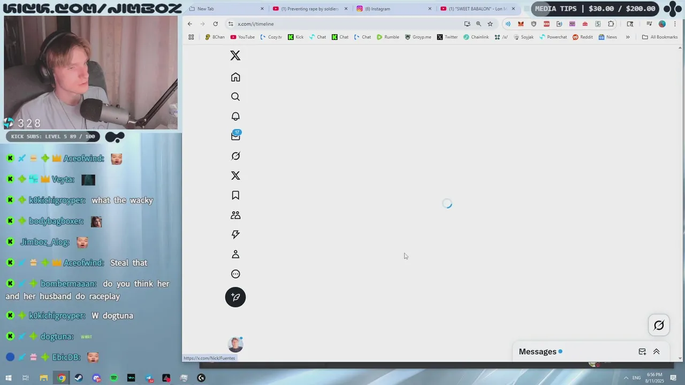The height and width of the screenshot is (385, 685).
Task: Open File Explorer from the taskbar
Action: point(44,378)
